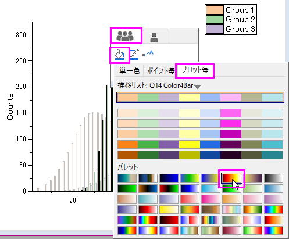
Task: Expand the 推移リスト Q14 Color4Bar dropdown arrow
Action: coord(197,87)
